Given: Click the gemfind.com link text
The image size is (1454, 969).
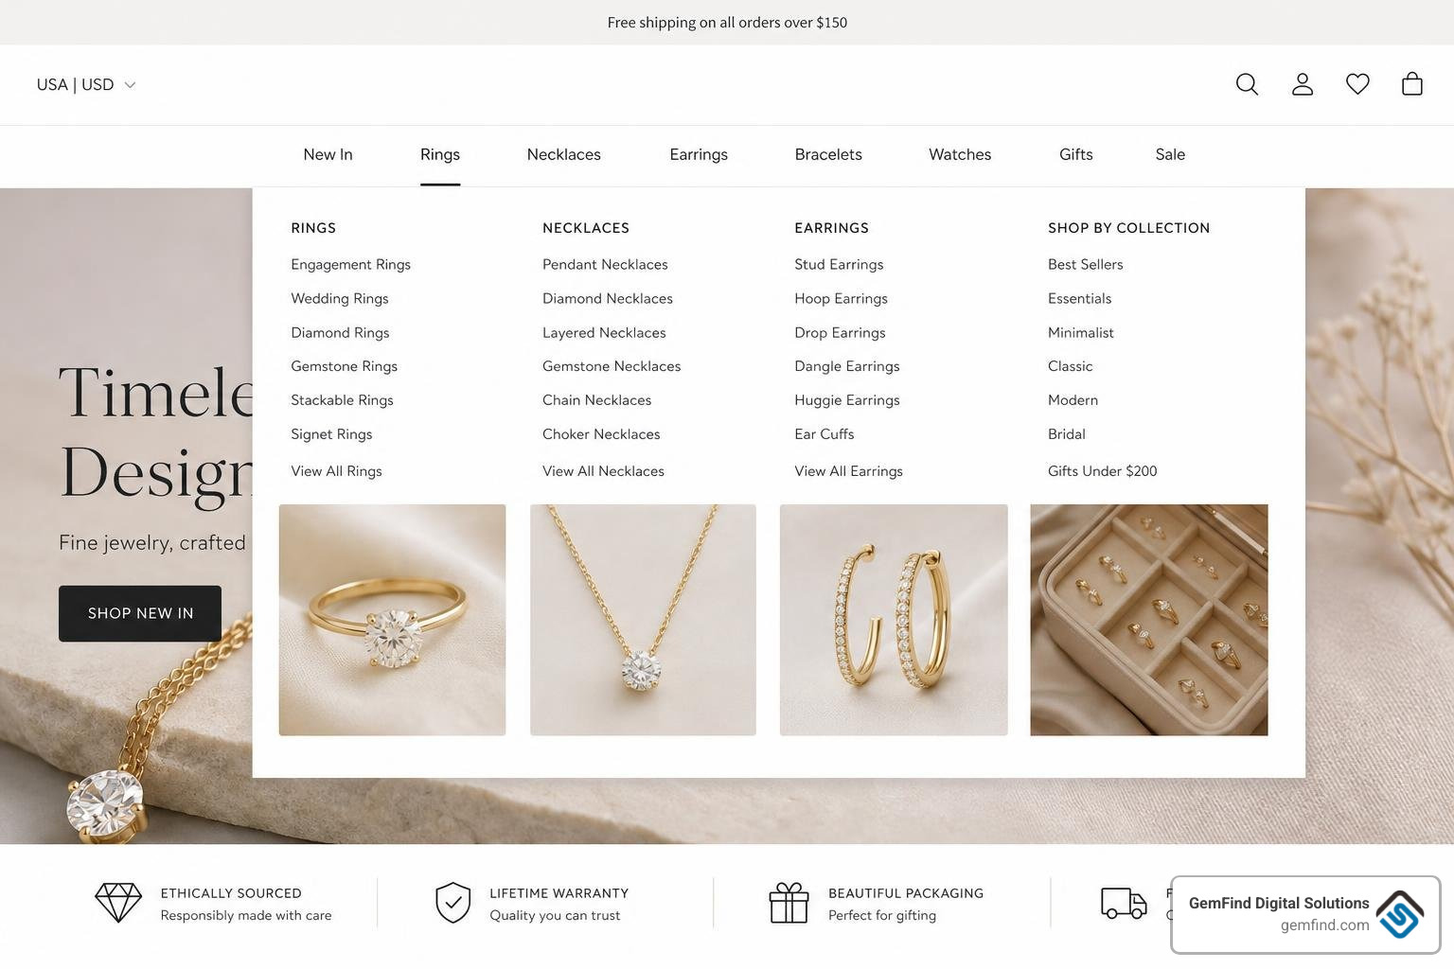Looking at the screenshot, I should [x=1324, y=925].
